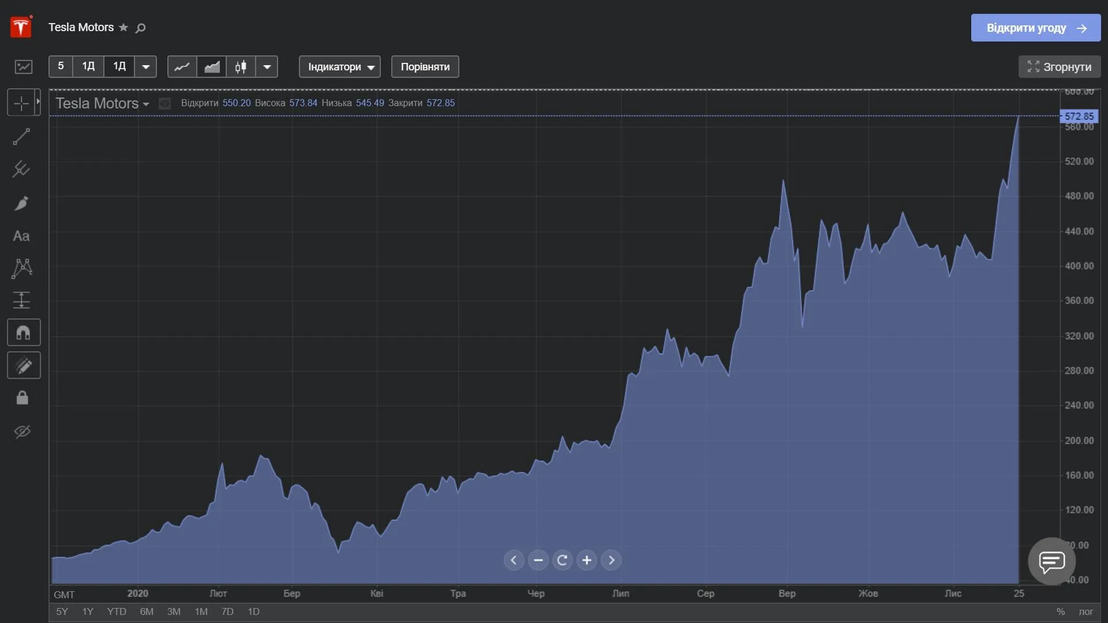Select the 1D time range
Image resolution: width=1108 pixels, height=623 pixels.
253,611
